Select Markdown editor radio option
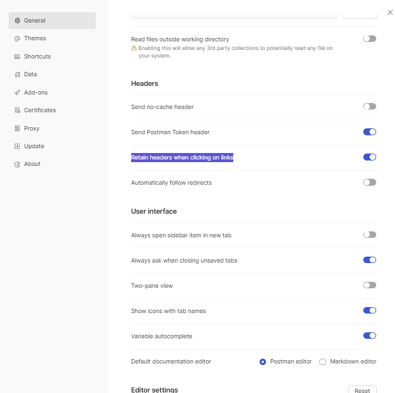 322,362
